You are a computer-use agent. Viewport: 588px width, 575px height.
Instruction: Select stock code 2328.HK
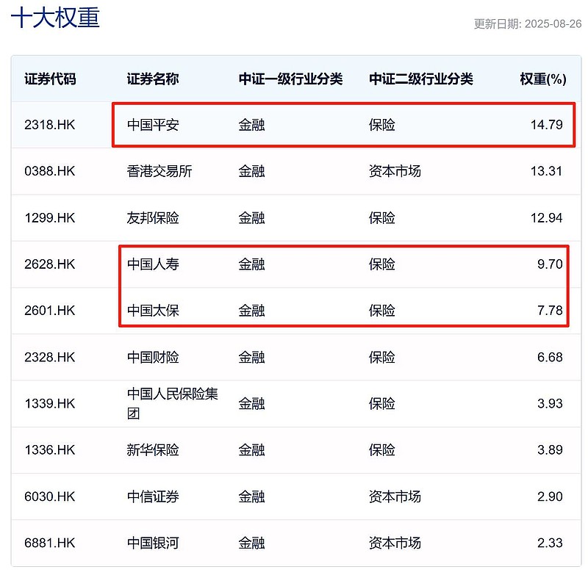(x=50, y=357)
